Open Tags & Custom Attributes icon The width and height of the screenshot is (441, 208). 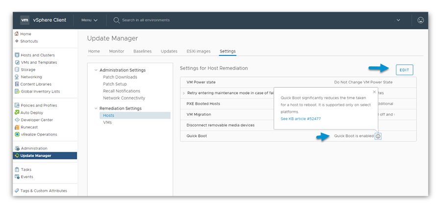pyautogui.click(x=17, y=191)
